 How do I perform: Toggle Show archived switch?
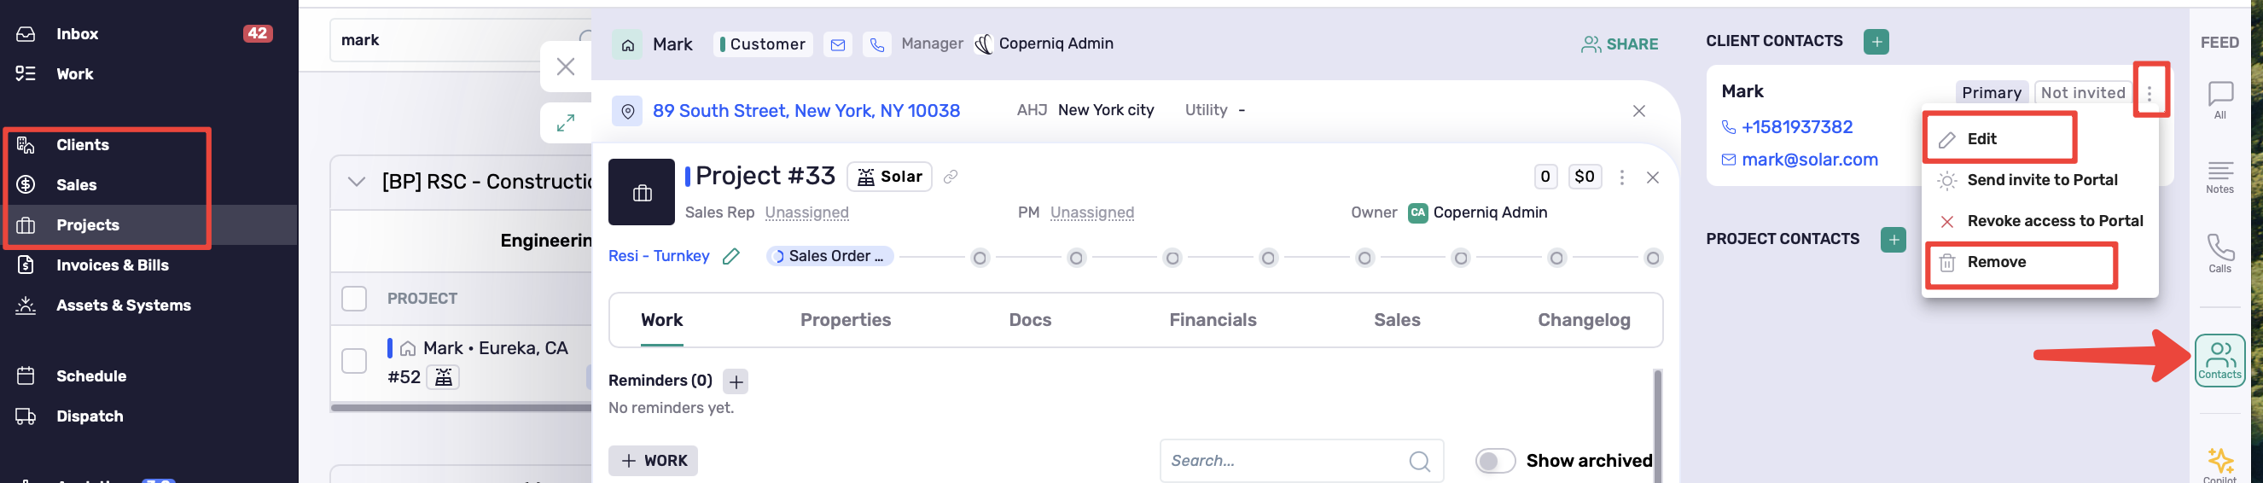pos(1494,461)
